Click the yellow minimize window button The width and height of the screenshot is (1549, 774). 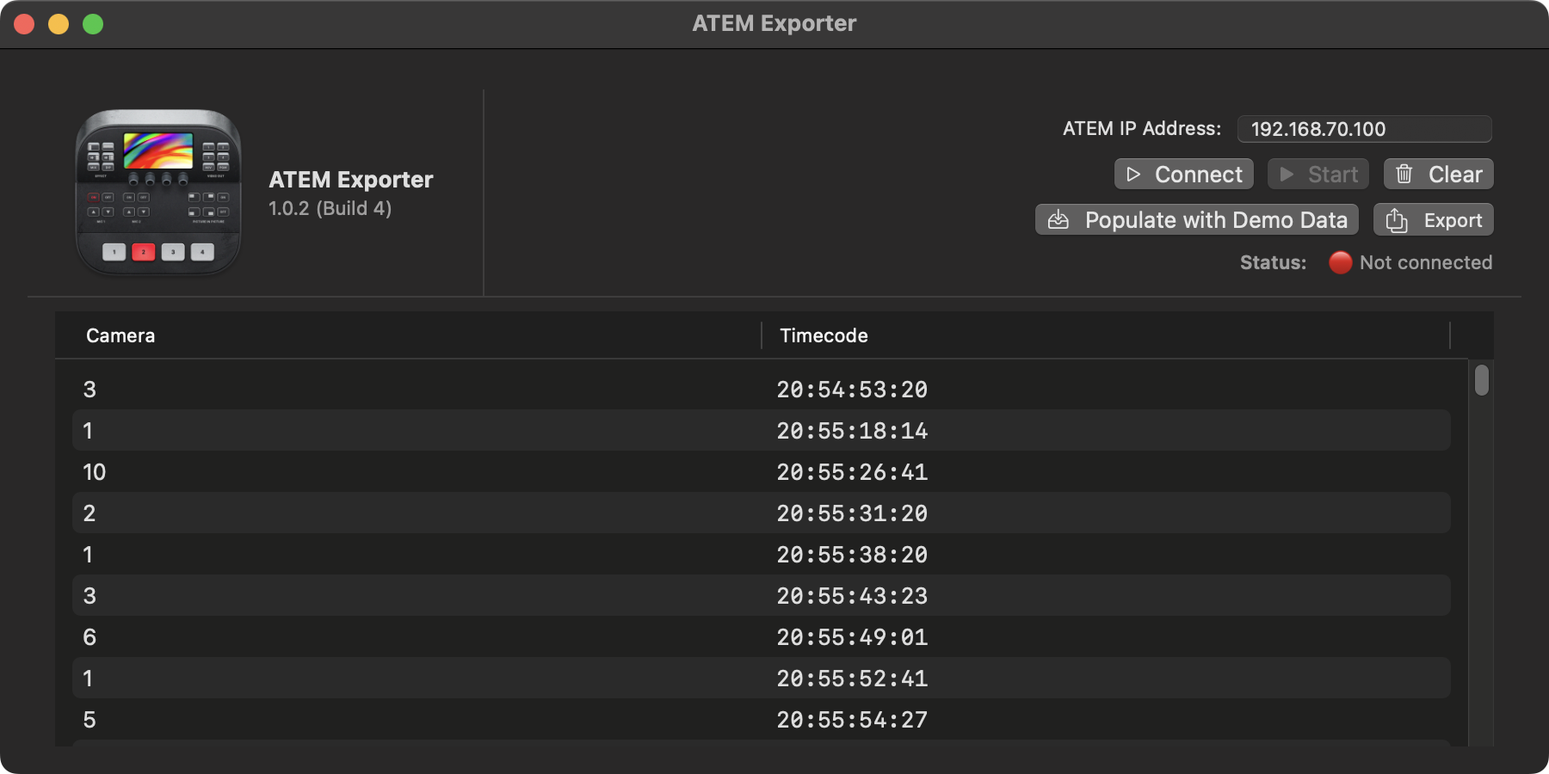(x=59, y=24)
